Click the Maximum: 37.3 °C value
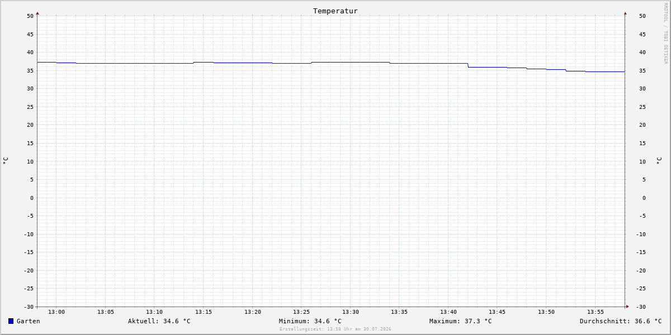The height and width of the screenshot is (335, 671). (461, 321)
